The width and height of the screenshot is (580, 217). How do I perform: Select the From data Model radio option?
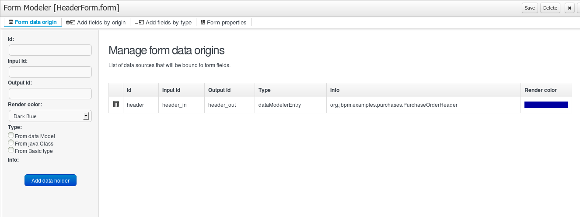(x=11, y=136)
